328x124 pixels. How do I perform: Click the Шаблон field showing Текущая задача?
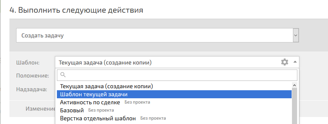click(x=177, y=62)
